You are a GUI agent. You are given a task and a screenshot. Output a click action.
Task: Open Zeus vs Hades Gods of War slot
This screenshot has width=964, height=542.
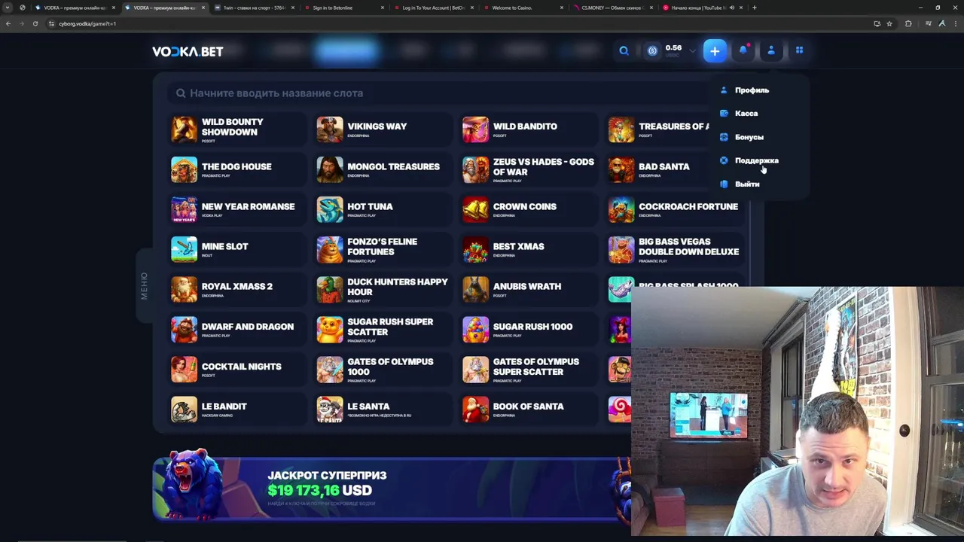pos(529,169)
